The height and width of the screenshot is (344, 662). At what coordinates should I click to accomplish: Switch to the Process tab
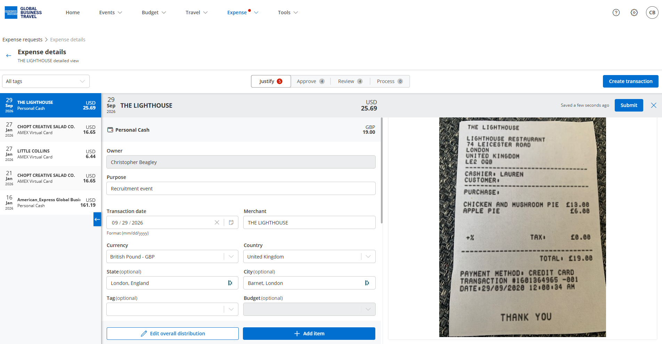[x=390, y=81]
